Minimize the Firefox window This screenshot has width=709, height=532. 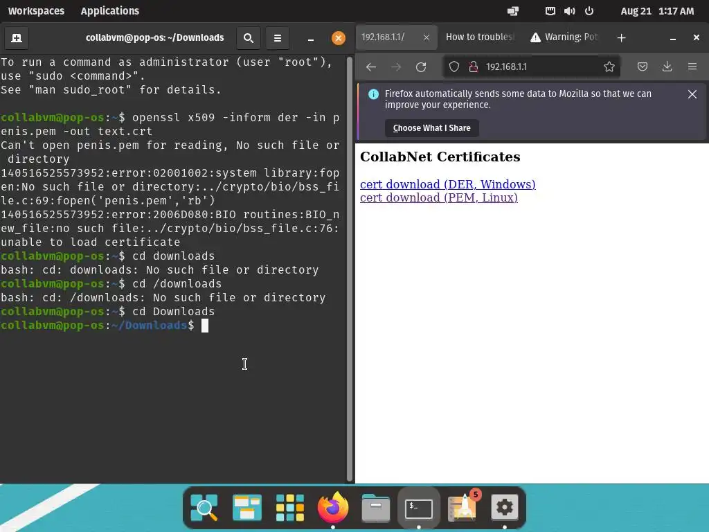(673, 38)
